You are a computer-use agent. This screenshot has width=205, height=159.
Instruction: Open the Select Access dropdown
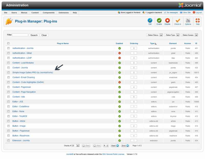click(x=189, y=35)
